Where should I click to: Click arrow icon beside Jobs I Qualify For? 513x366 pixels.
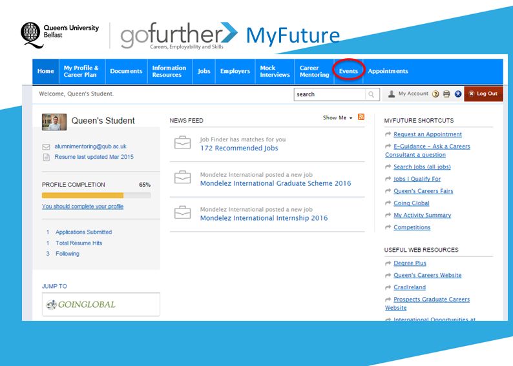pos(388,179)
